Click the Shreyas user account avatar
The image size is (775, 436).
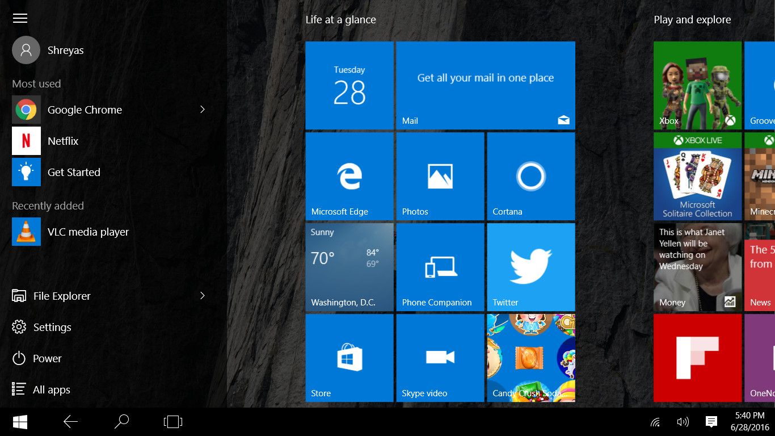[x=26, y=50]
